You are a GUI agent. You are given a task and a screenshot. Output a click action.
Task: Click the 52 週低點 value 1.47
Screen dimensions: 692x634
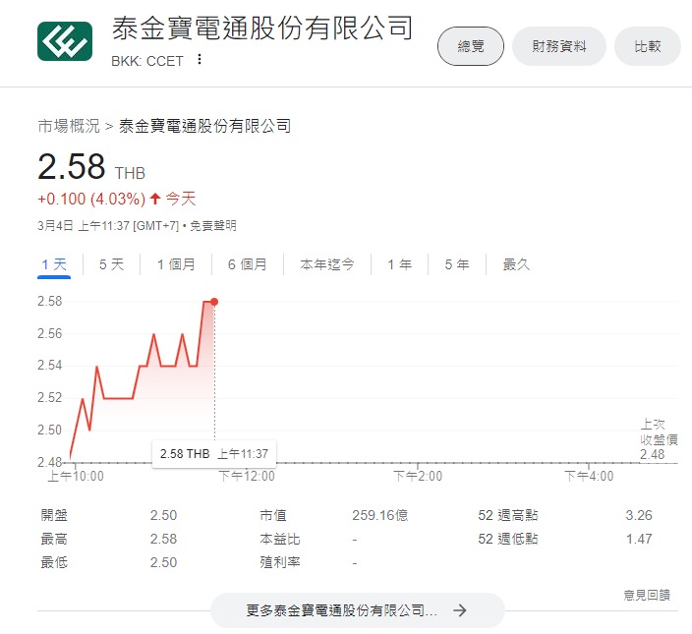point(639,539)
